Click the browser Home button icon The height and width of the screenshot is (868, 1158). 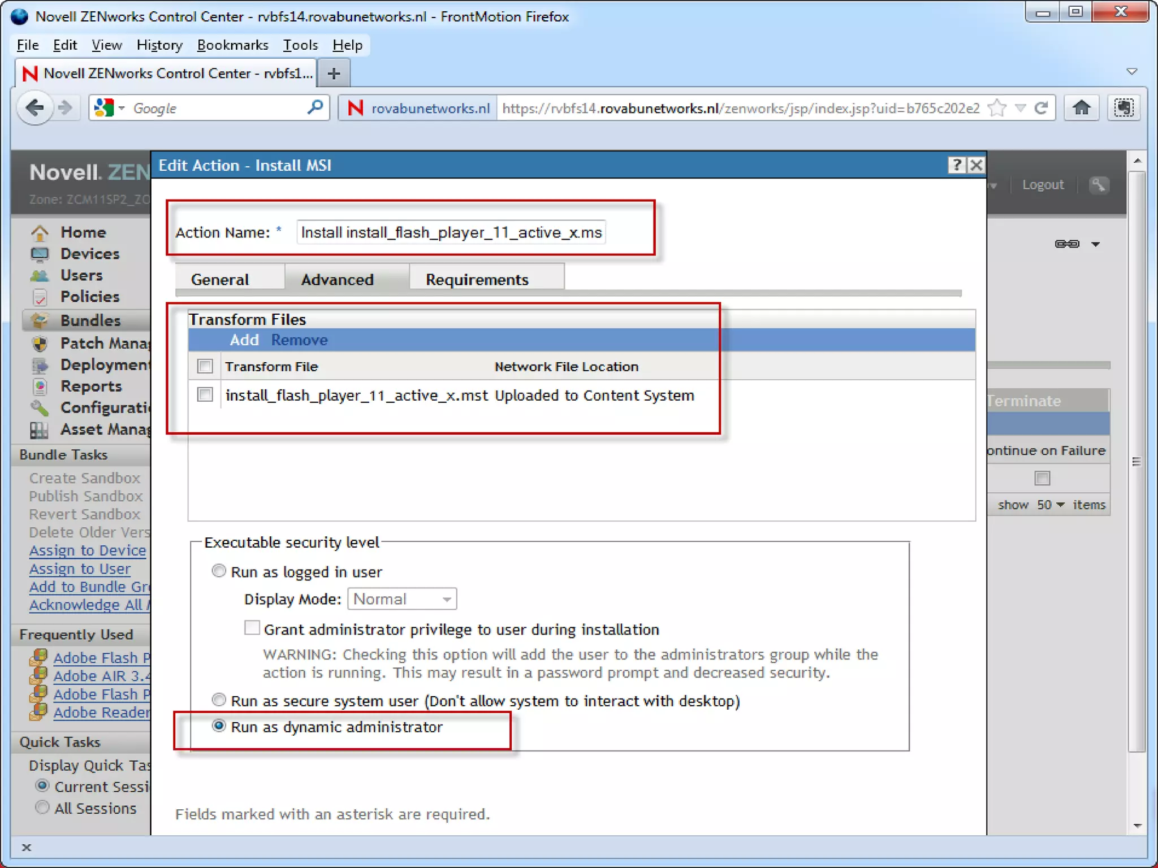tap(1081, 107)
